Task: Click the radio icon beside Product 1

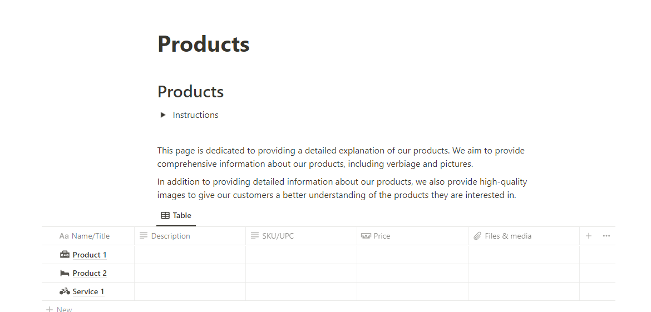Action: (x=65, y=255)
